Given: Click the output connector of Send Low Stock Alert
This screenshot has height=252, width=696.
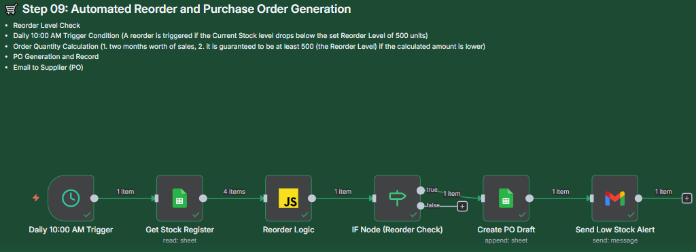Looking at the screenshot, I should 638,198.
